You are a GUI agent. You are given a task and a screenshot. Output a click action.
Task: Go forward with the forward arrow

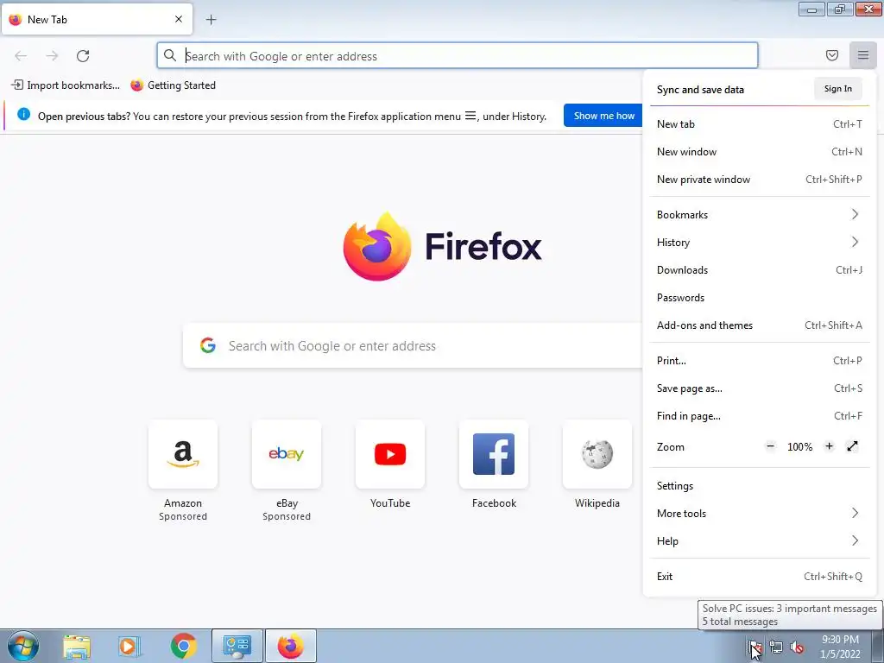[x=52, y=56]
